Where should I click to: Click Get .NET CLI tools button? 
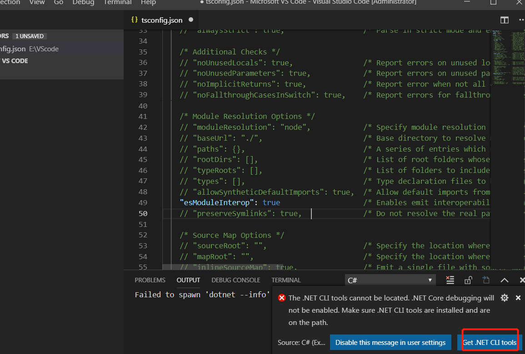489,342
